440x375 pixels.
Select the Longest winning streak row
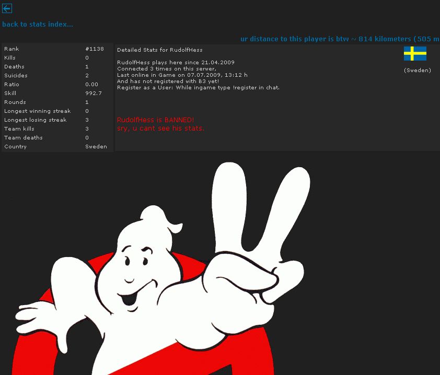point(56,111)
